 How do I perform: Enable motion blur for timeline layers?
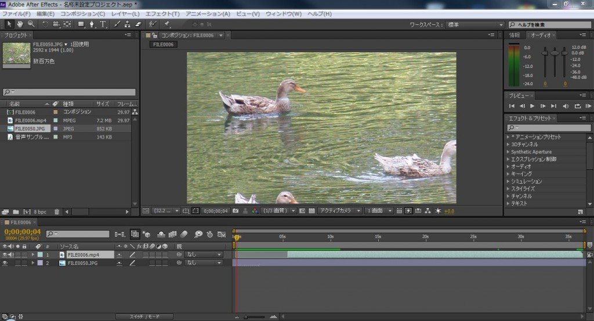coord(184,234)
